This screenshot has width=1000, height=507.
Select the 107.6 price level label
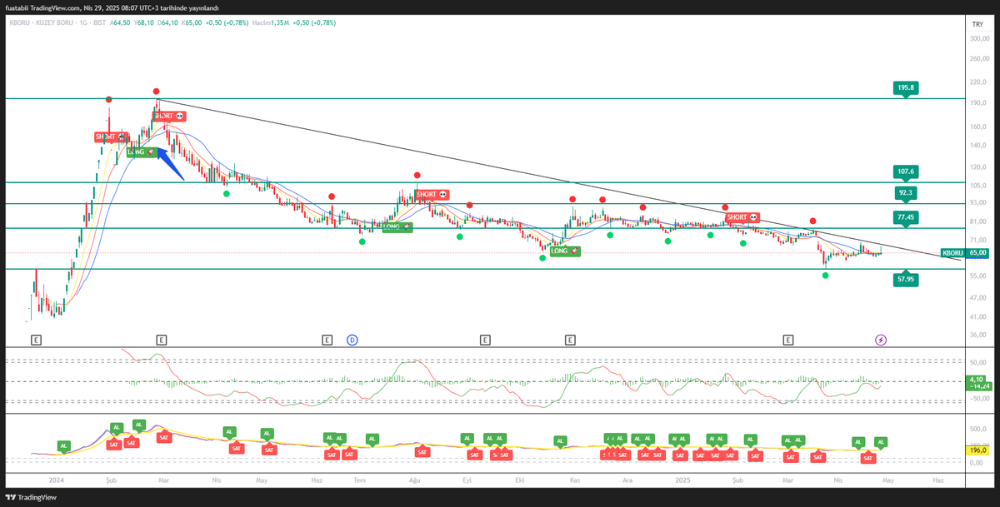[x=906, y=171]
